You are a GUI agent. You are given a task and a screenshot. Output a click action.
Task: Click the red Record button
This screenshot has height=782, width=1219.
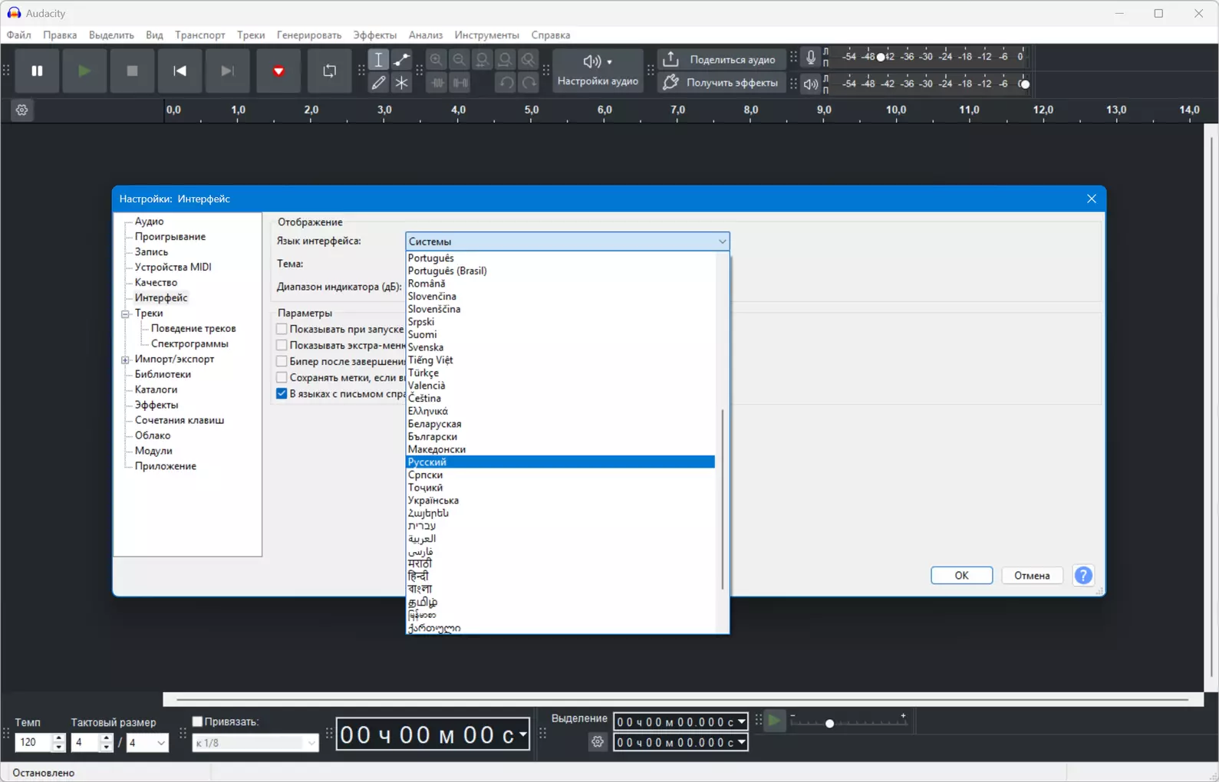(278, 71)
